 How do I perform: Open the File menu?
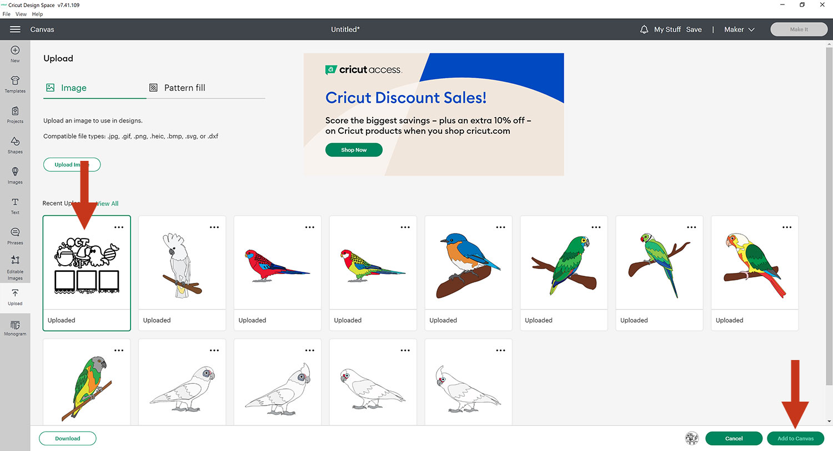pyautogui.click(x=7, y=14)
